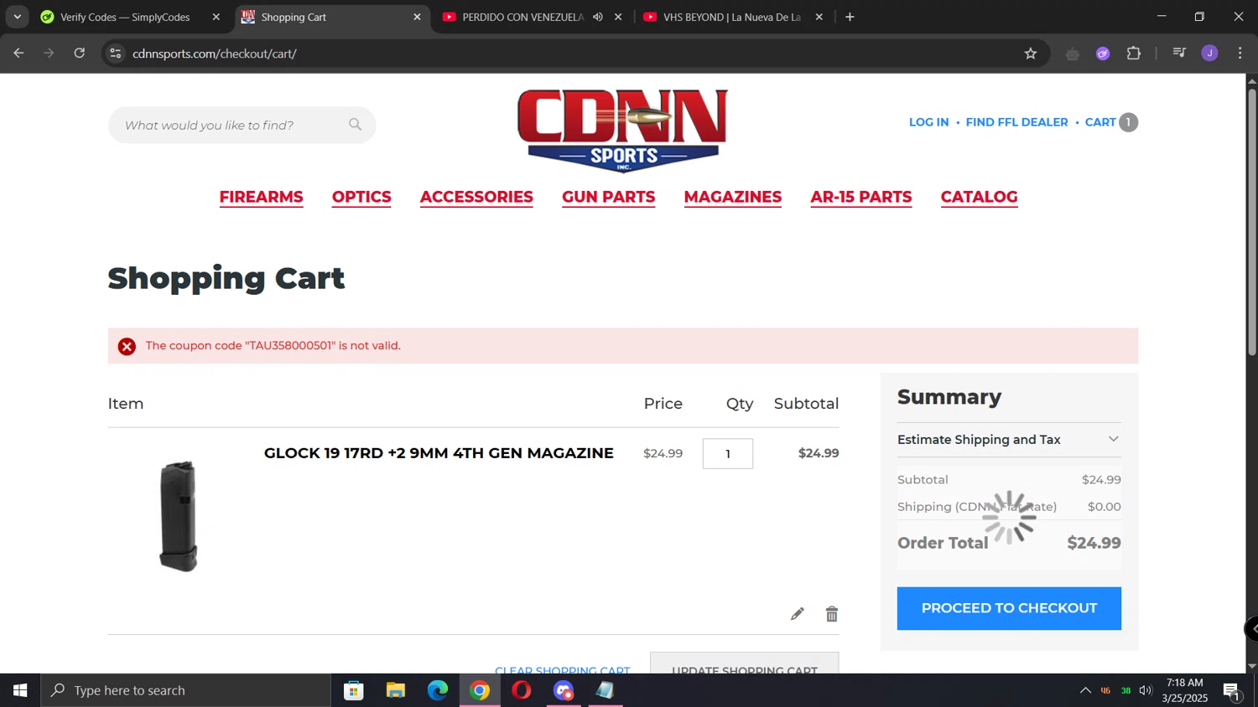This screenshot has height=707, width=1258.
Task: Click the volume icon in system tray
Action: (1146, 690)
